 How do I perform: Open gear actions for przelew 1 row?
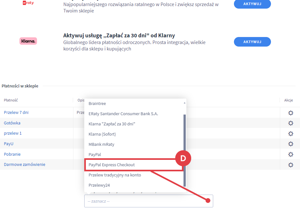pos(291,134)
